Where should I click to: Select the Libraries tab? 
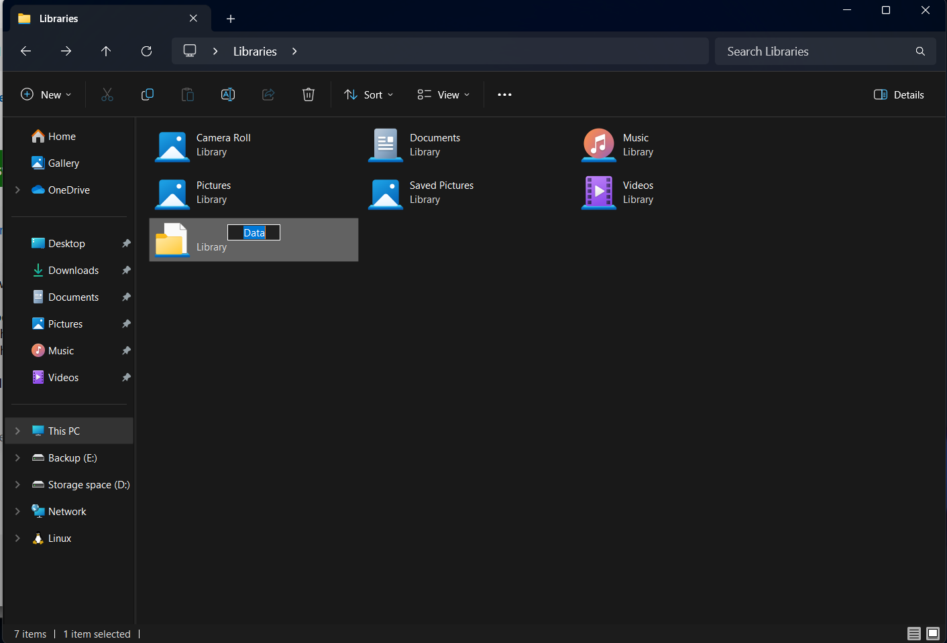coord(101,19)
